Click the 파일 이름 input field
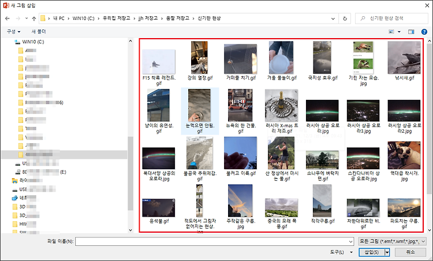433x261 pixels. pyautogui.click(x=211, y=241)
